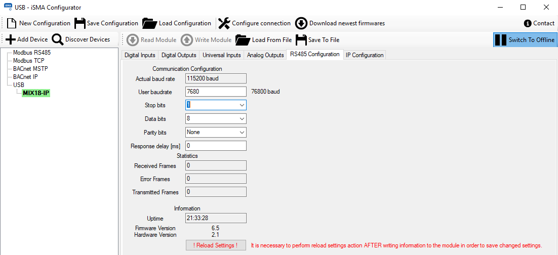The image size is (558, 255).
Task: Click the Load Configuration folder icon
Action: coord(149,23)
